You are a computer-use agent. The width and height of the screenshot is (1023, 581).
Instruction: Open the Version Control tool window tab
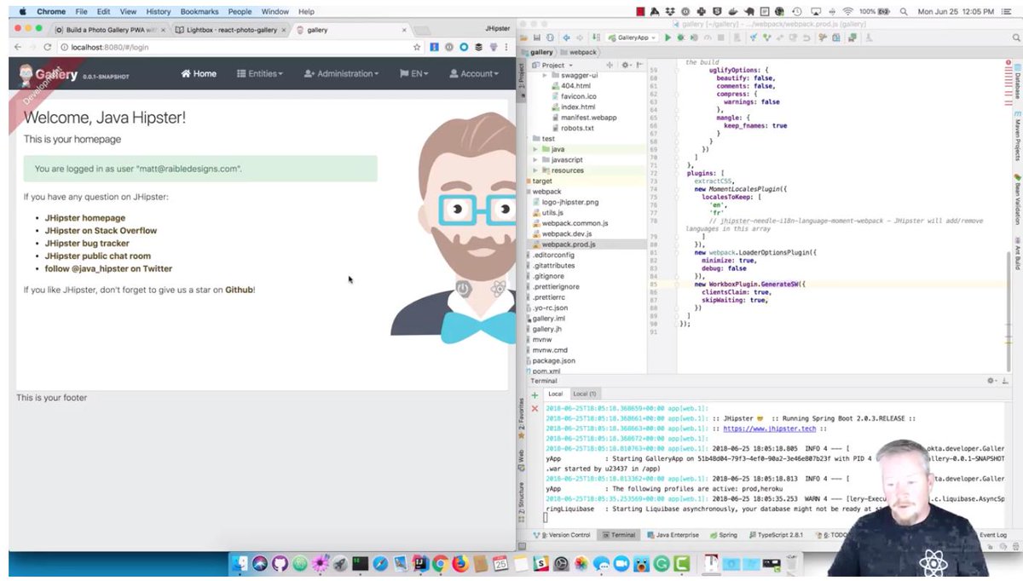[x=561, y=535]
